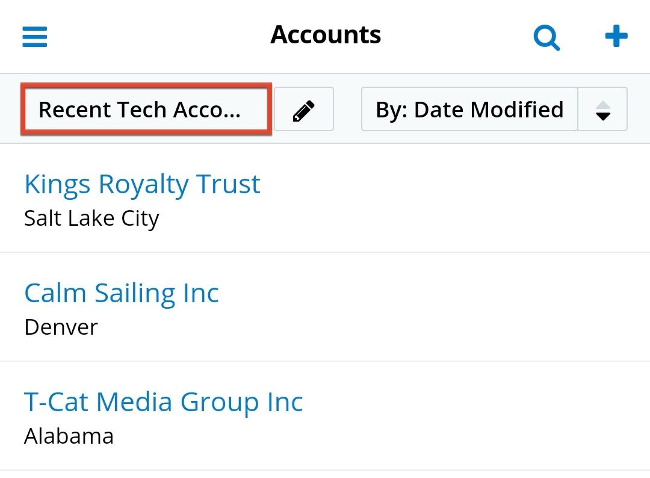The height and width of the screenshot is (478, 650).
Task: Tap the Alabama location subtitle
Action: (69, 436)
